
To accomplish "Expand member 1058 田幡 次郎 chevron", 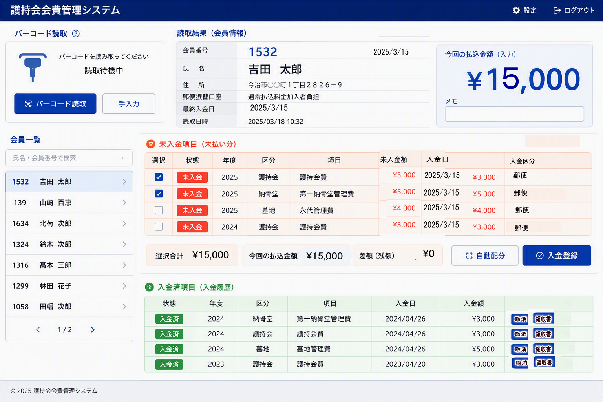I will [x=124, y=307].
